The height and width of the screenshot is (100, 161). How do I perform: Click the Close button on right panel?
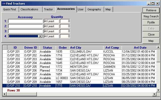151,35
